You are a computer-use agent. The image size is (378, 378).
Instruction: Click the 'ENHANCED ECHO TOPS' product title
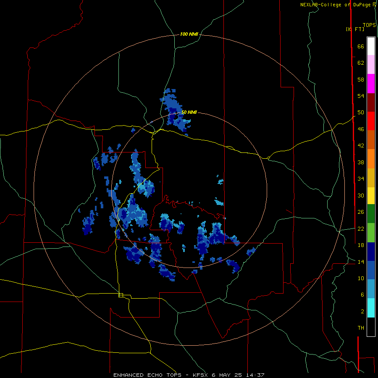click(x=147, y=375)
